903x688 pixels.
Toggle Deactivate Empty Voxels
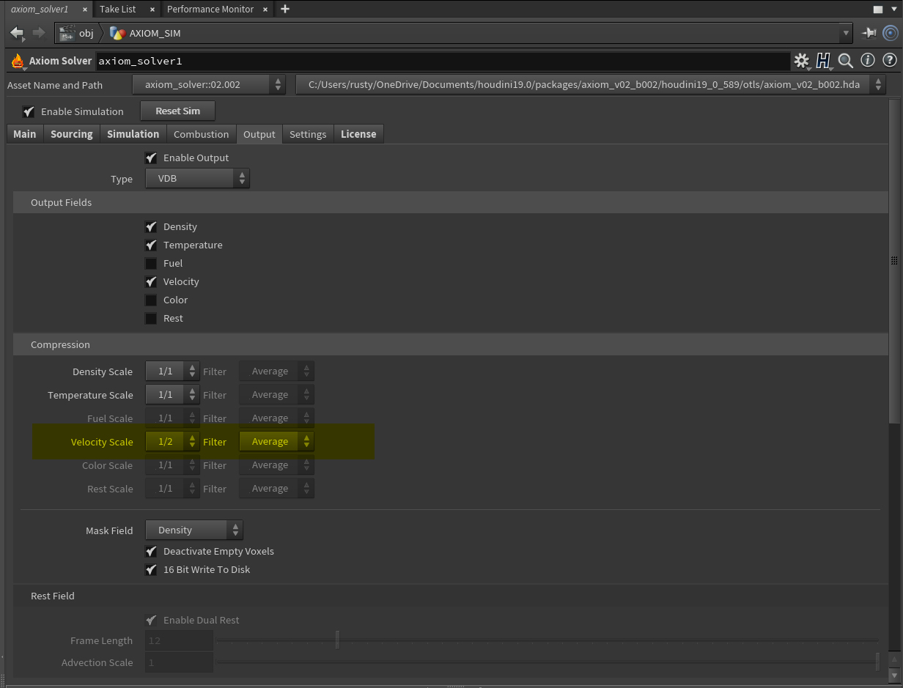[151, 551]
